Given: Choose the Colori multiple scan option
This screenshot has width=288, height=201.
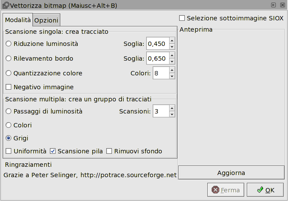Looking at the screenshot, I should point(9,125).
